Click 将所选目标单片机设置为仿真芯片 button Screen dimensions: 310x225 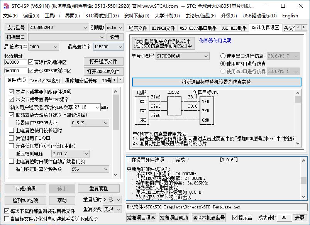pos(217,82)
